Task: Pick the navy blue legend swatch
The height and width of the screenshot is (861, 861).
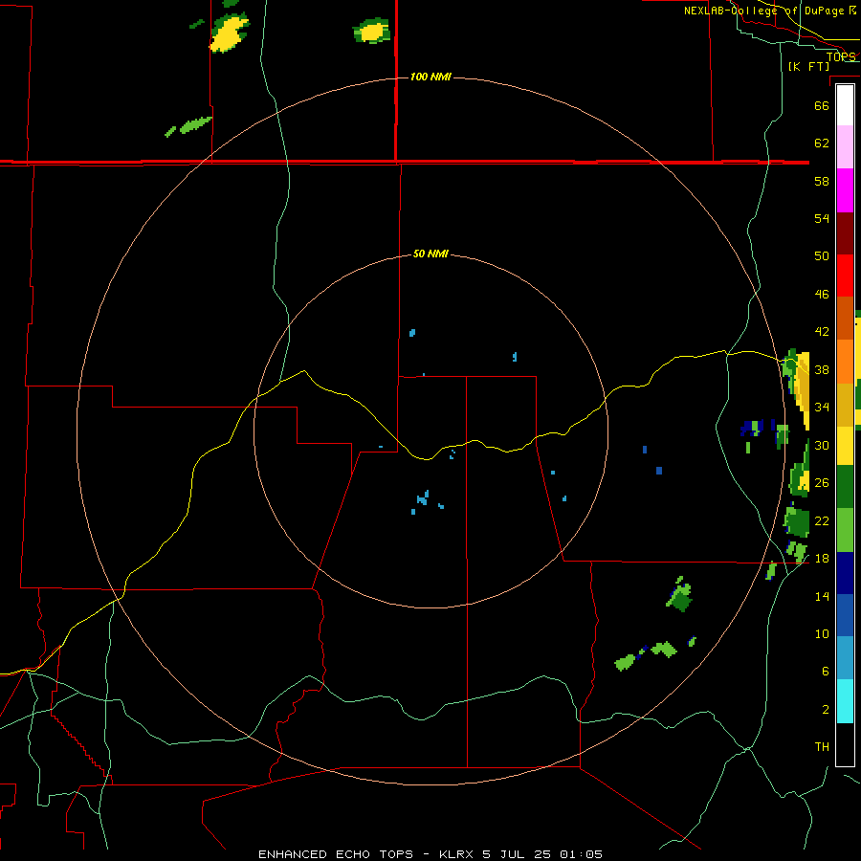Action: click(x=845, y=573)
